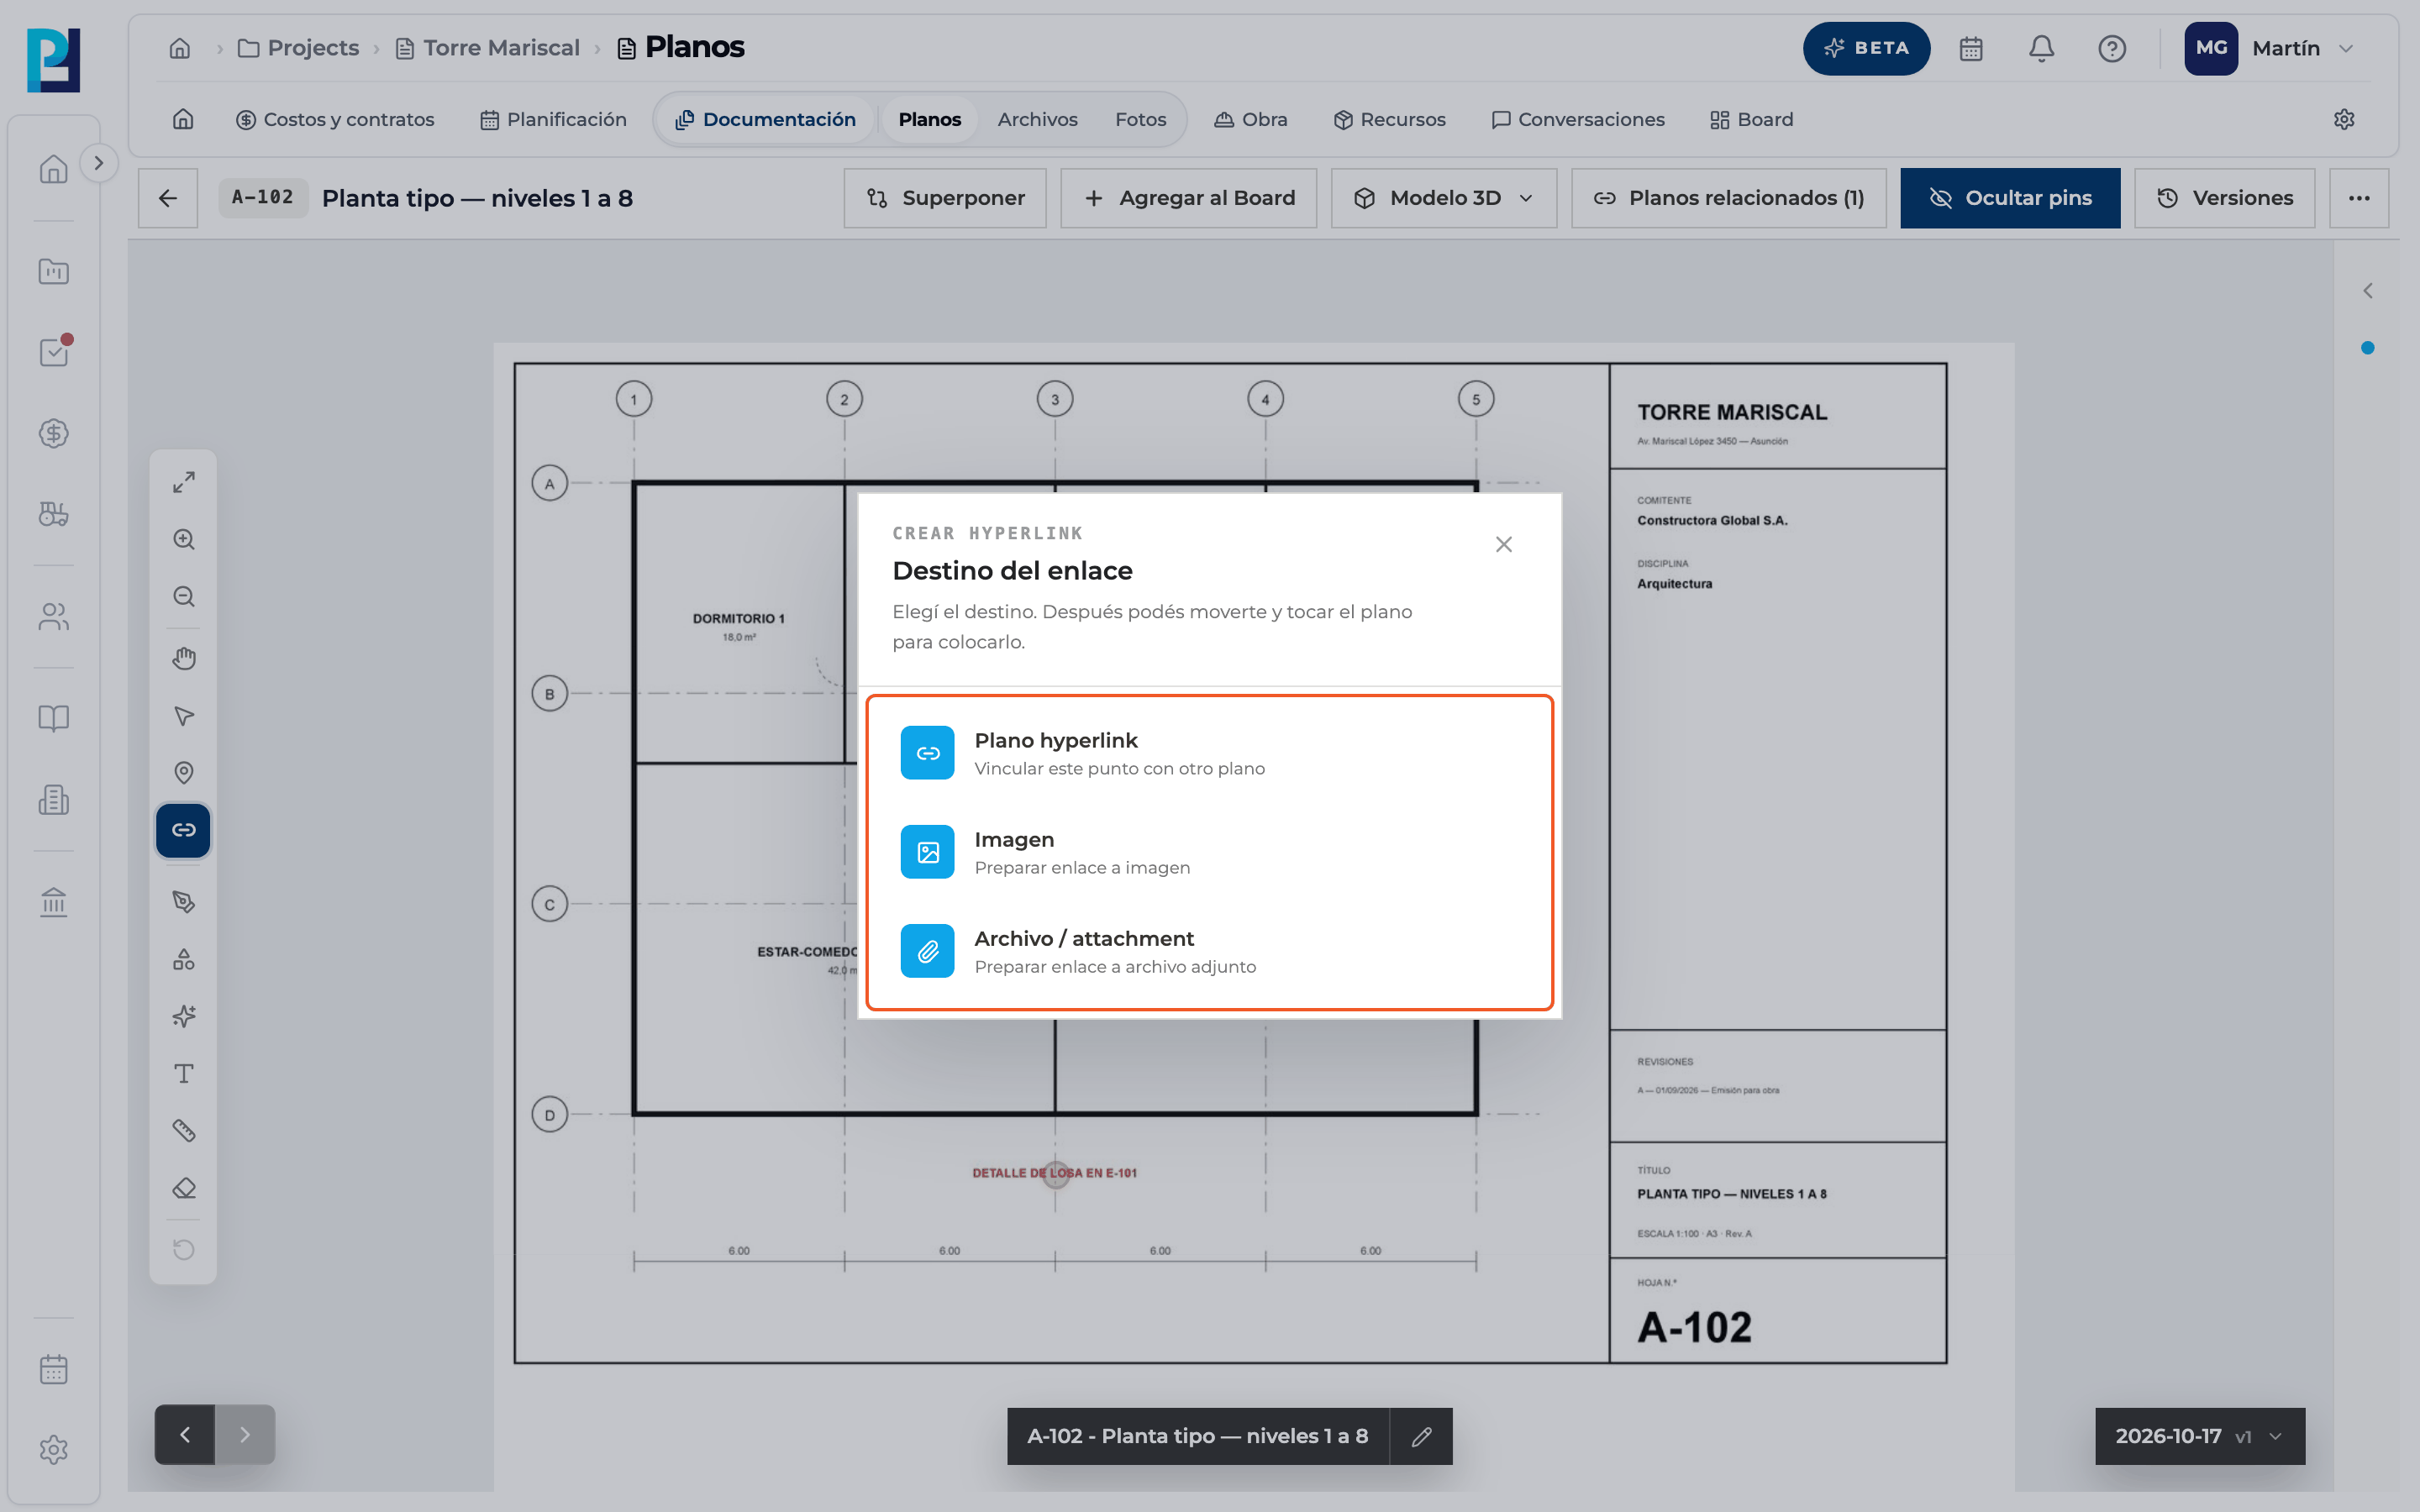
Task: Open the Versiones button
Action: [2224, 198]
